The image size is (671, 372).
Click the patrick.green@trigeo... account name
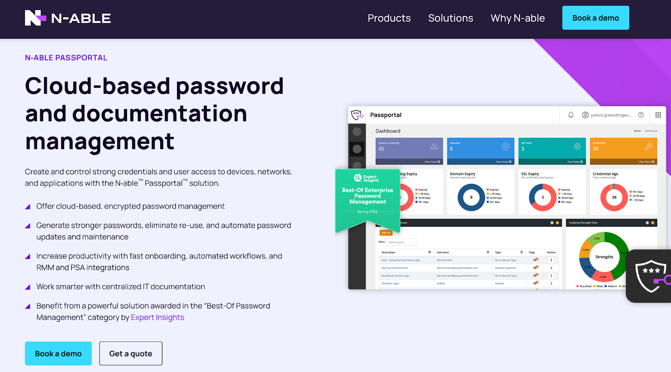pos(611,115)
